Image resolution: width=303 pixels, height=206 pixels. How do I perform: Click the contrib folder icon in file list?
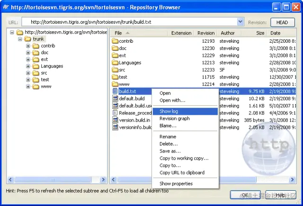115,41
